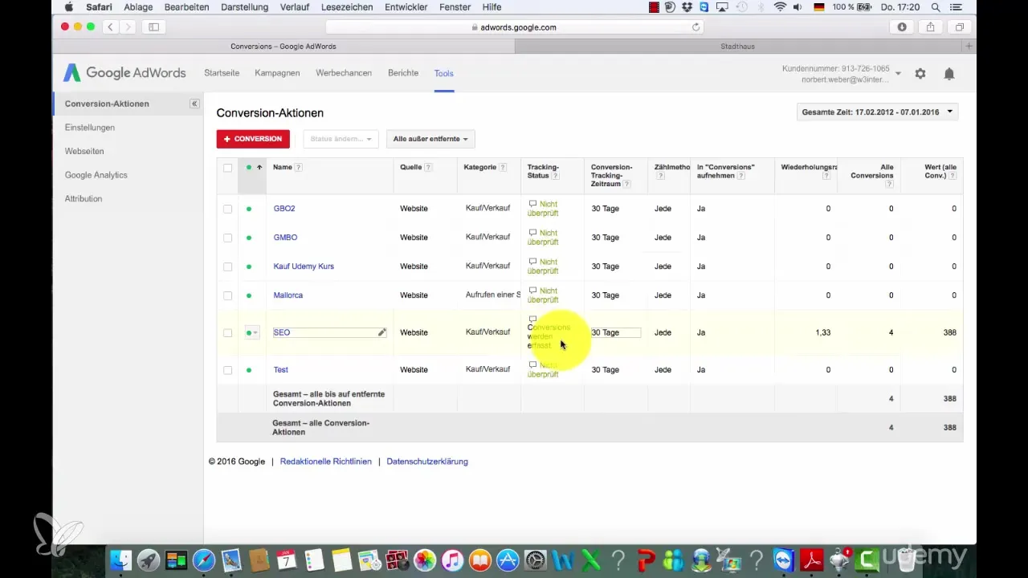Toggle the select-all checkbox in the table header

[227, 168]
